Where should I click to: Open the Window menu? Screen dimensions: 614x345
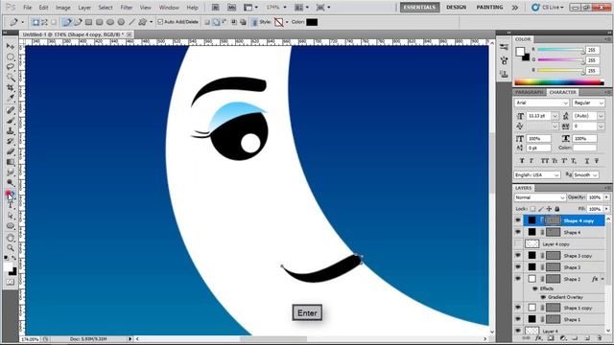click(169, 8)
